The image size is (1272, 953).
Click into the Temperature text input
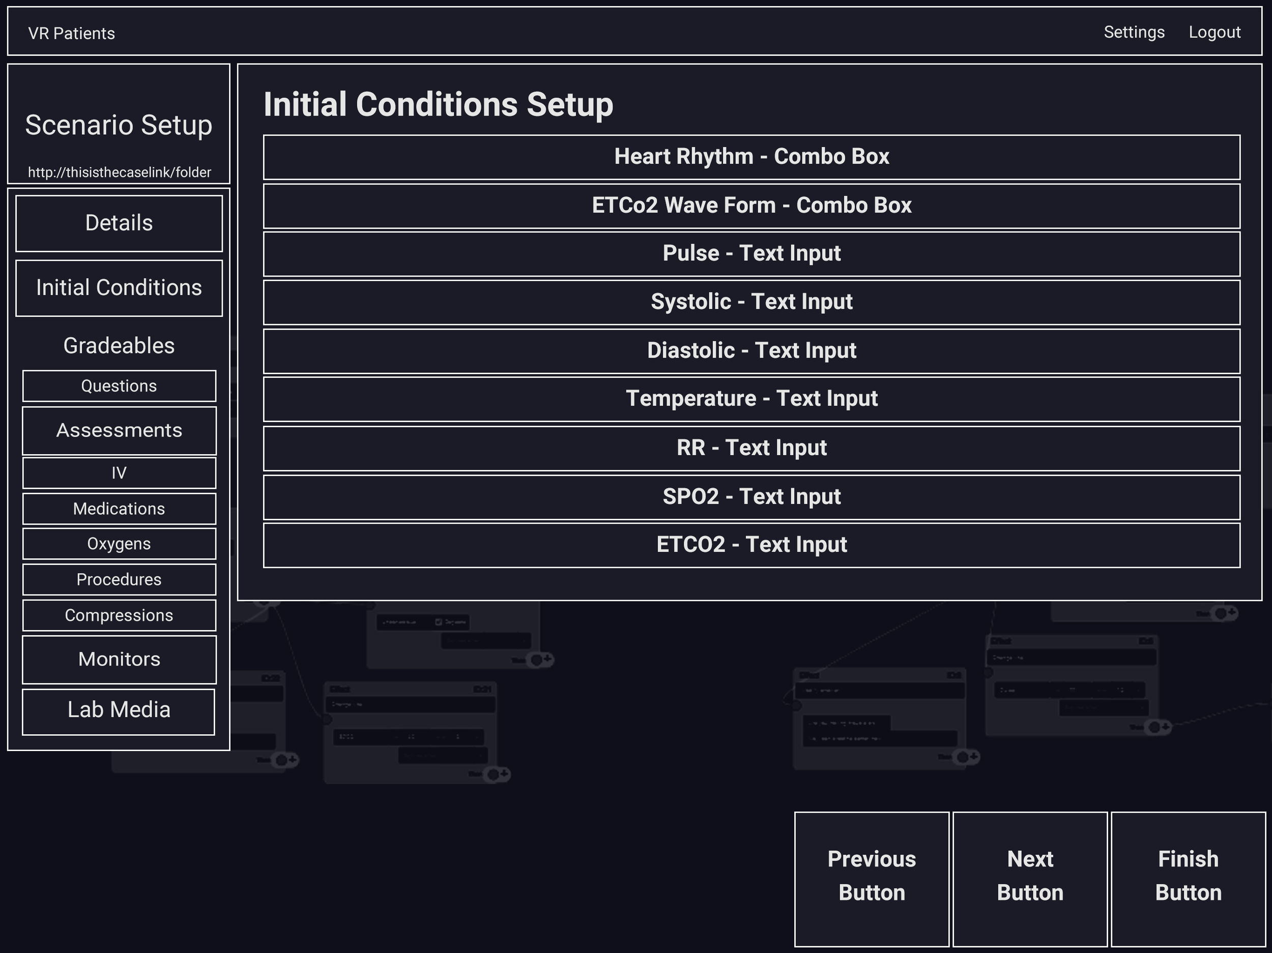click(751, 399)
